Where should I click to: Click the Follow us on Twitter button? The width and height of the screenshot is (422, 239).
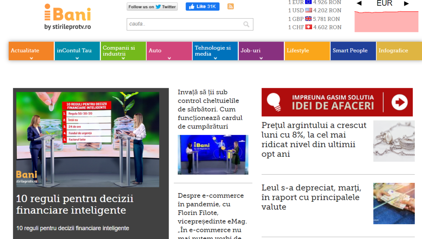click(x=152, y=6)
